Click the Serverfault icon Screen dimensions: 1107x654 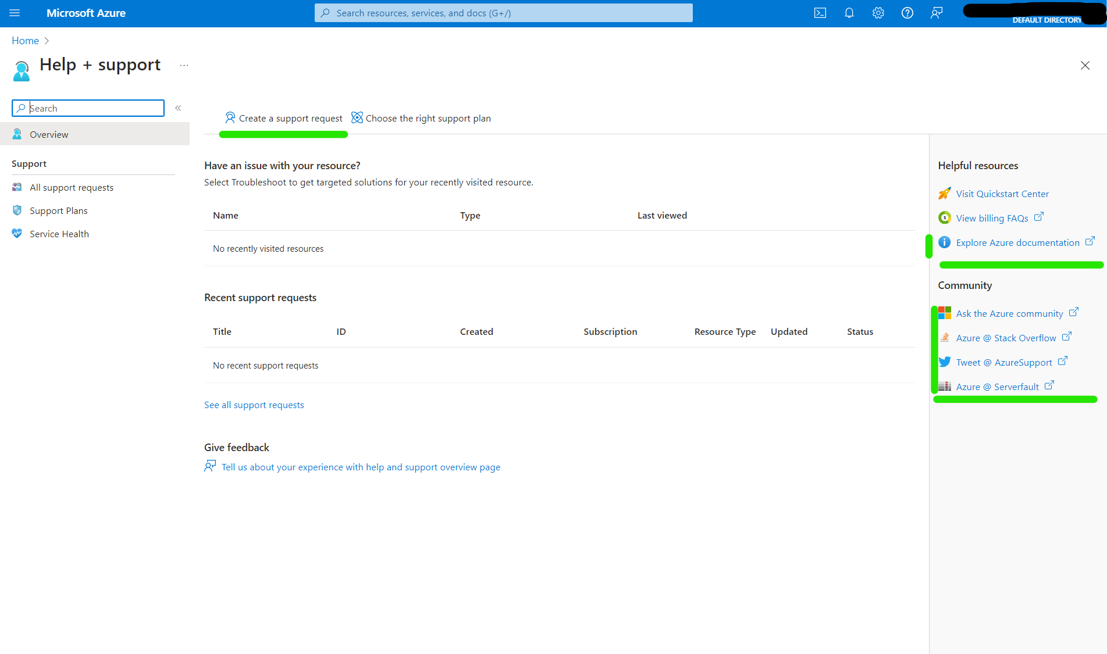pyautogui.click(x=945, y=387)
